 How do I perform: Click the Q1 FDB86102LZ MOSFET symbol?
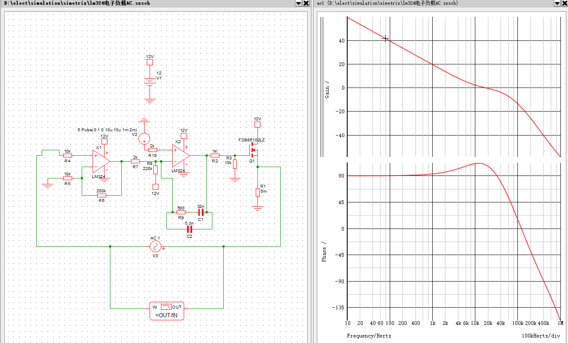[254, 151]
